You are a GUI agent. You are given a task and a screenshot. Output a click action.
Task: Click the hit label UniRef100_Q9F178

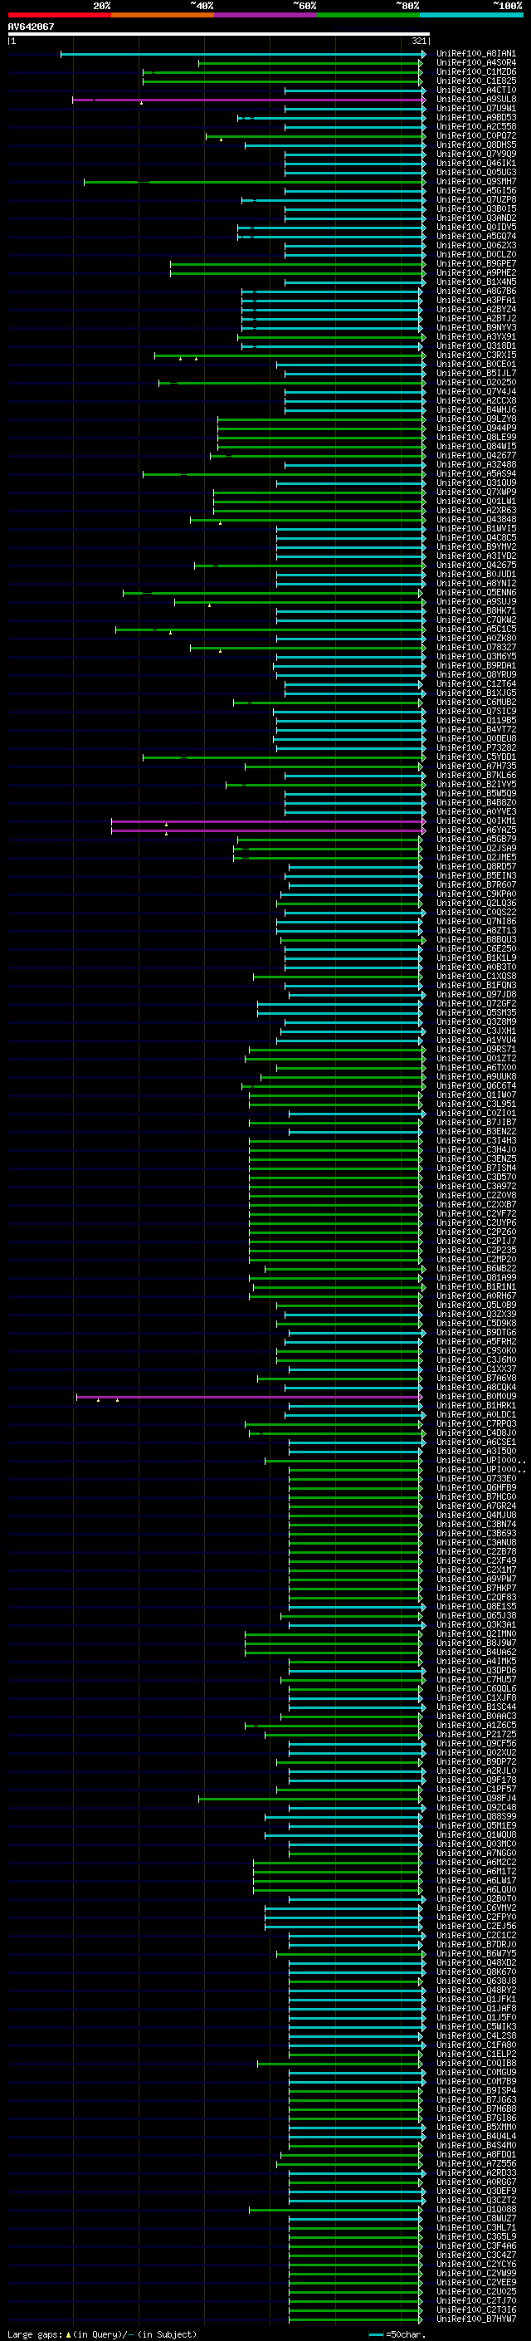[x=475, y=1780]
